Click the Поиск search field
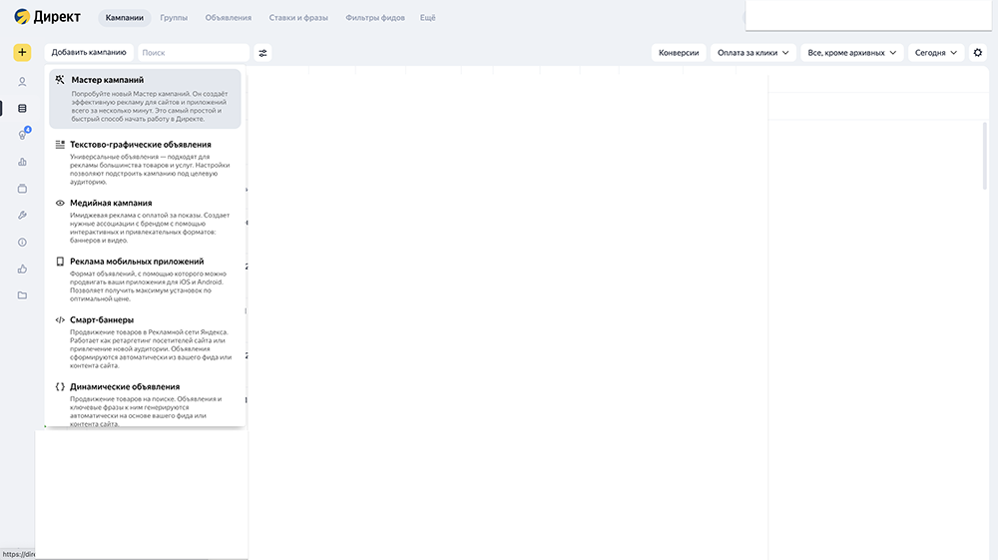This screenshot has width=998, height=560. [192, 53]
